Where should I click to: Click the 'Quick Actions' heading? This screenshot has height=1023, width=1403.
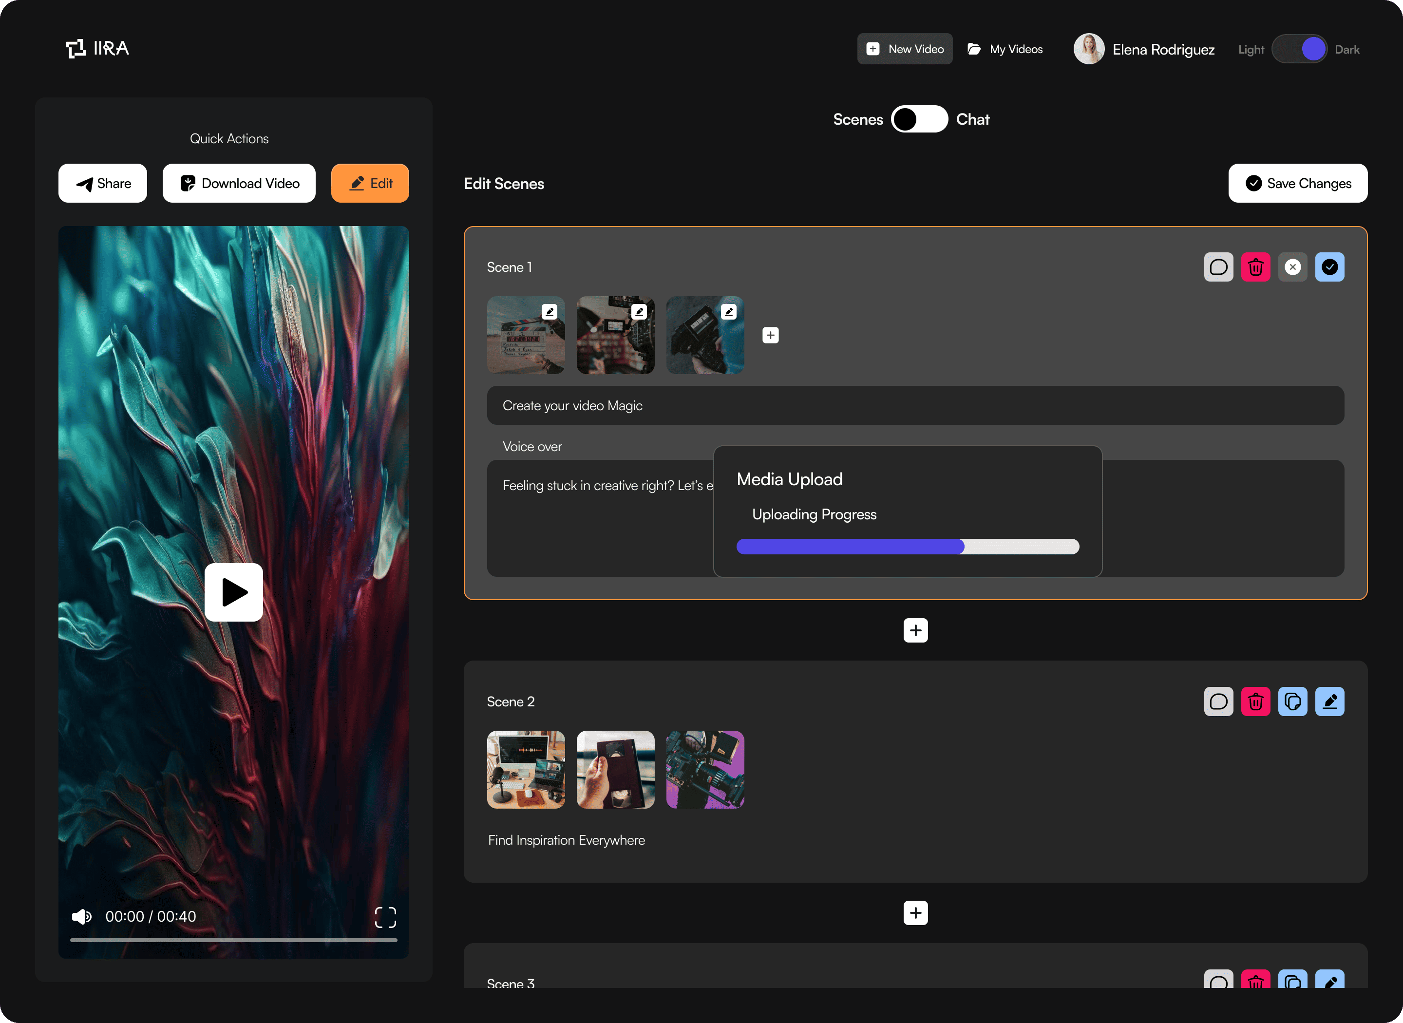229,139
